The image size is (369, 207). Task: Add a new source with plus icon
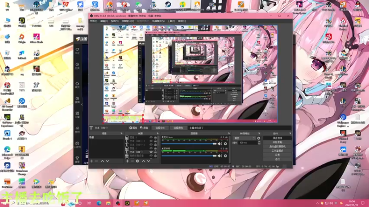pyautogui.click(x=127, y=161)
